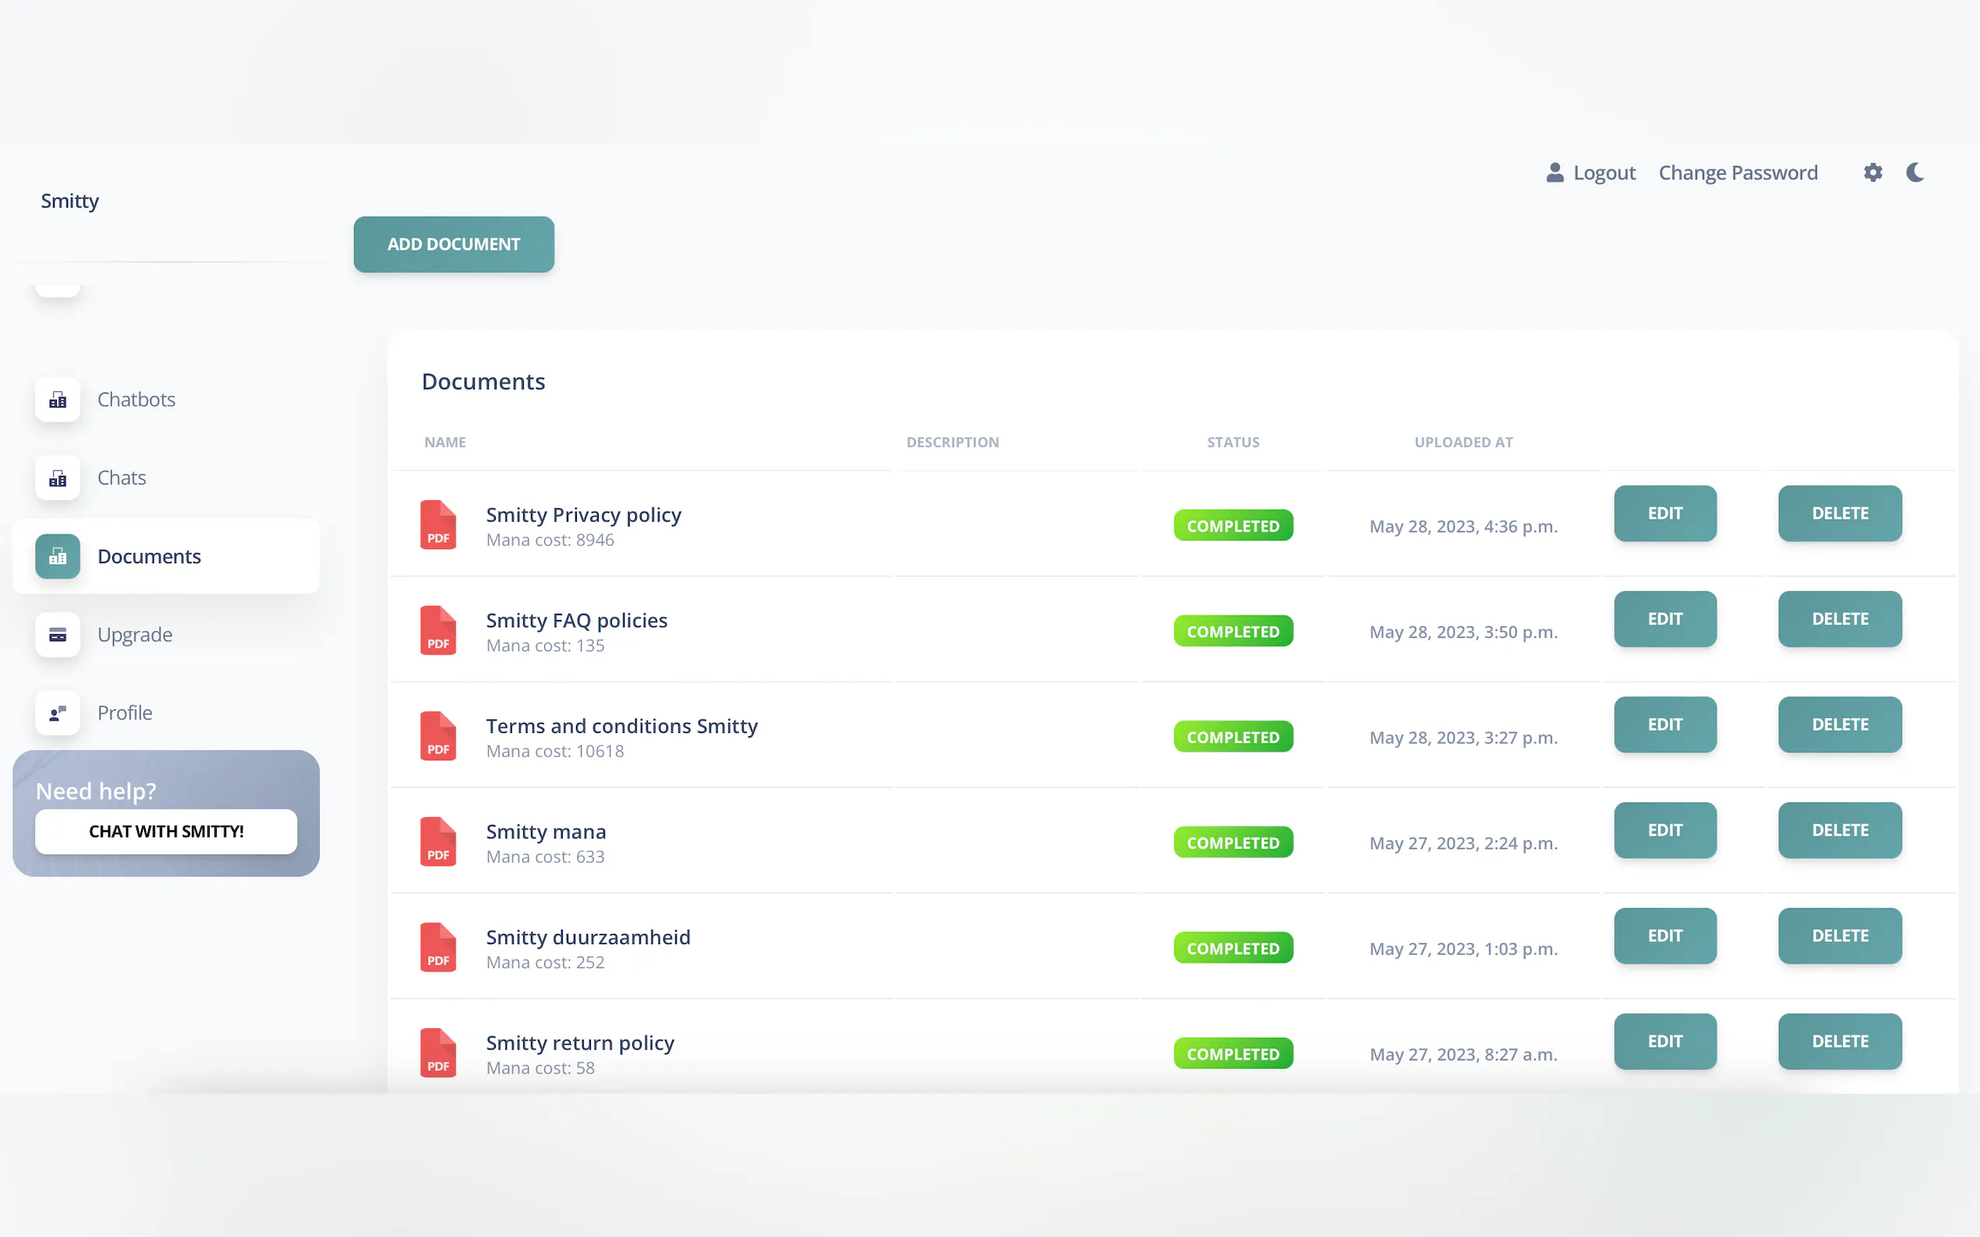
Task: Edit the Smitty FAQ policies document
Action: click(x=1664, y=619)
